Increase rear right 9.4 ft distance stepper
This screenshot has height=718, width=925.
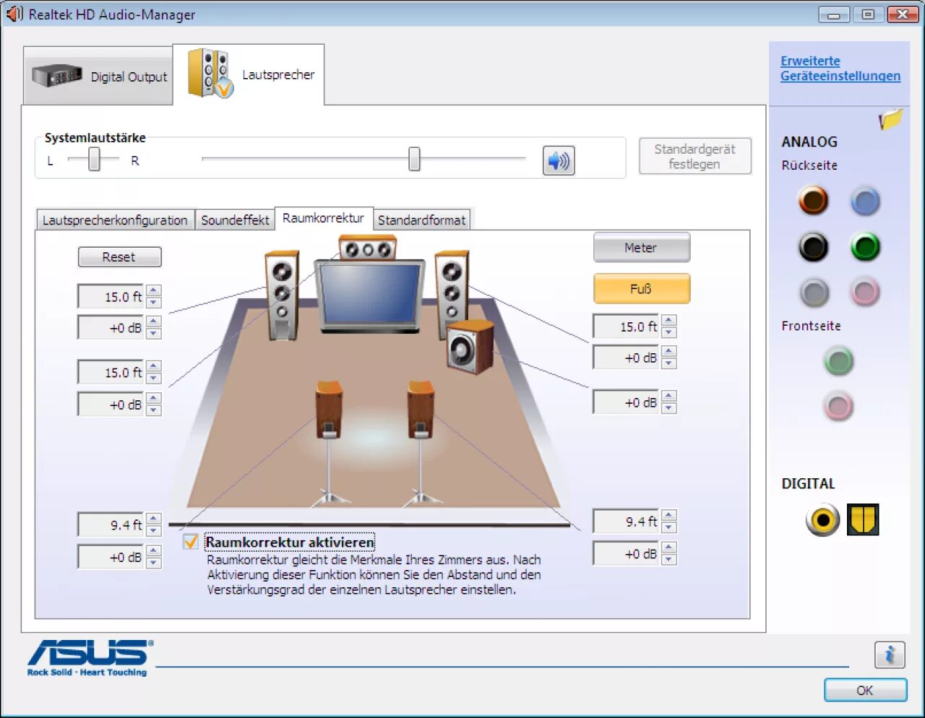click(669, 515)
